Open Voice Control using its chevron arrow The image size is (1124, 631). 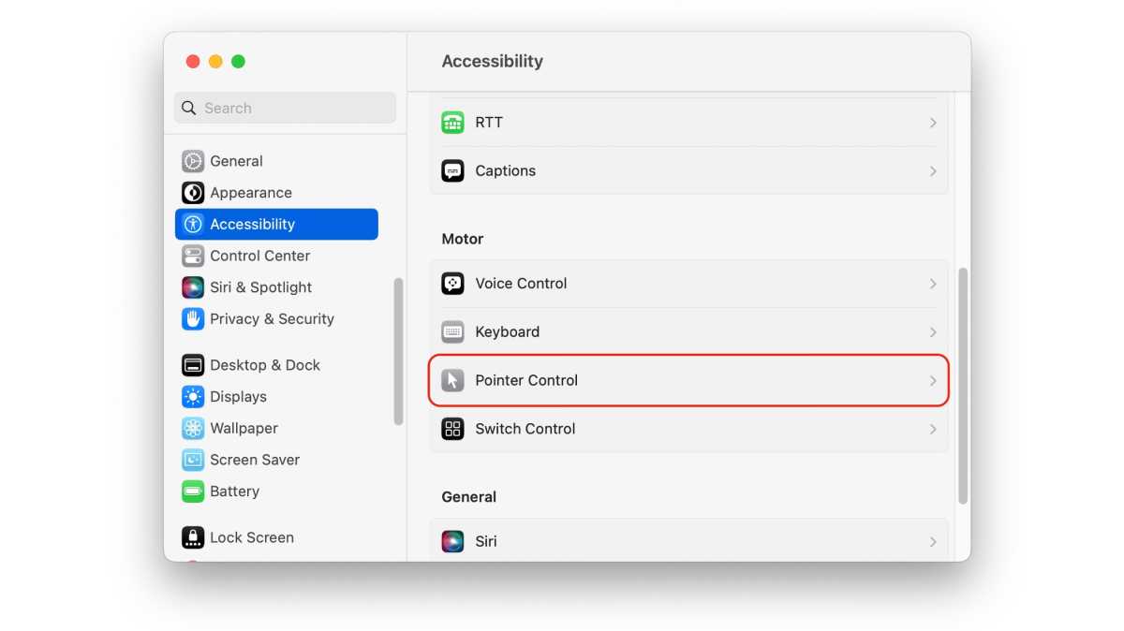pos(933,284)
